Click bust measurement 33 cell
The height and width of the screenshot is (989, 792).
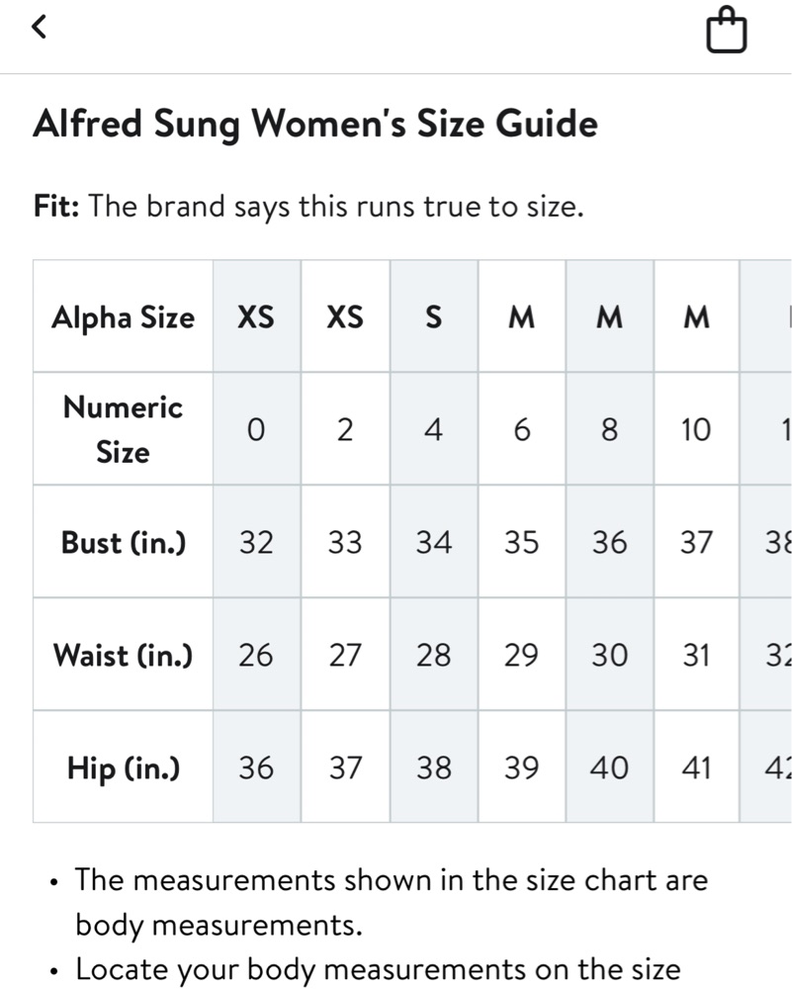345,542
